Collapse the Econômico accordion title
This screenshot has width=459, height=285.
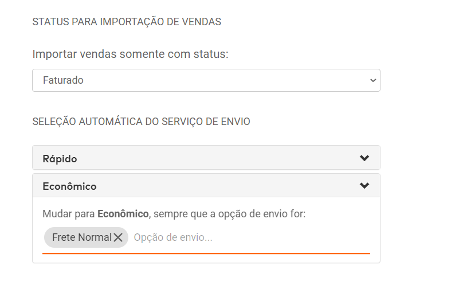69,186
